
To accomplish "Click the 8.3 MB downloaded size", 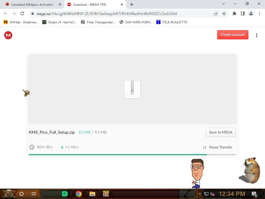I will point(85,132).
